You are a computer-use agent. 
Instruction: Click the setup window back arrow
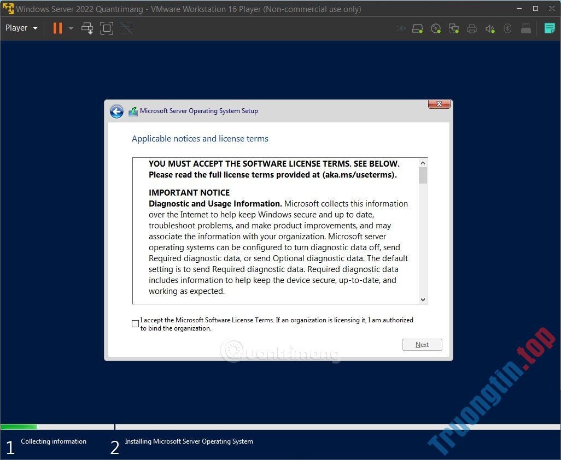pyautogui.click(x=117, y=111)
